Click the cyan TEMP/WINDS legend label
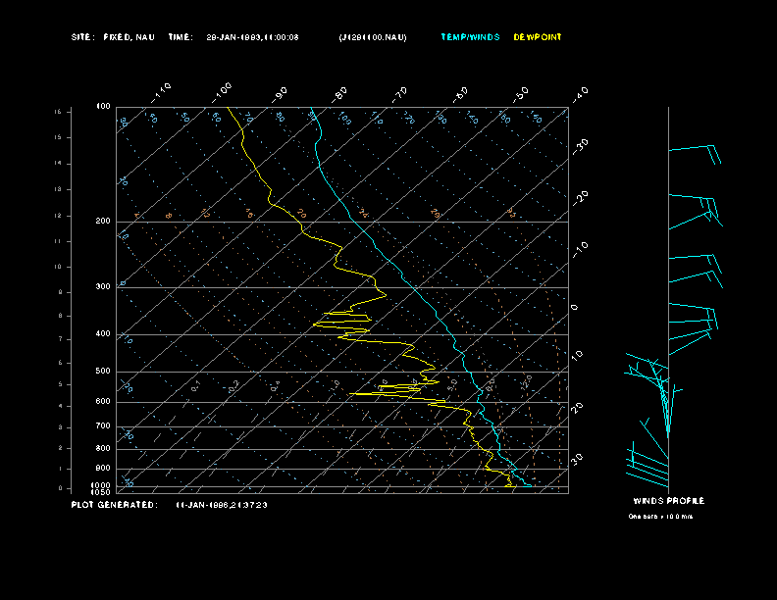This screenshot has width=777, height=600. tap(470, 37)
